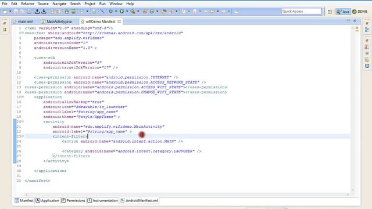Image resolution: width=372 pixels, height=209 pixels.
Task: Click the green Run button
Action: [121, 12]
